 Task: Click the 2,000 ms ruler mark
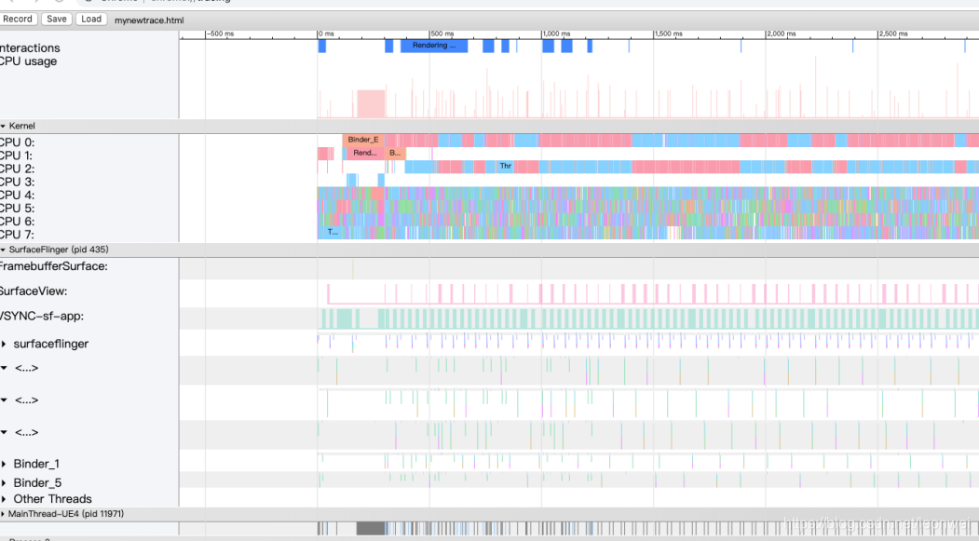(781, 34)
